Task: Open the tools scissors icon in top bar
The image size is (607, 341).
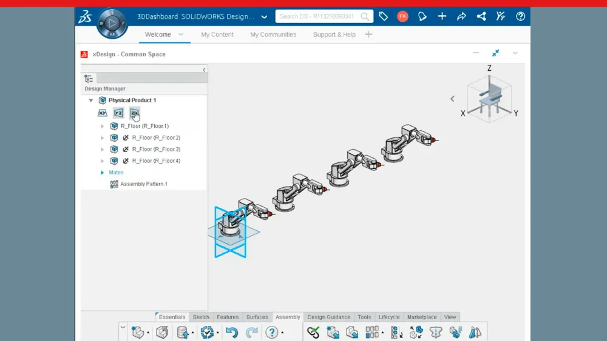Action: (x=501, y=16)
